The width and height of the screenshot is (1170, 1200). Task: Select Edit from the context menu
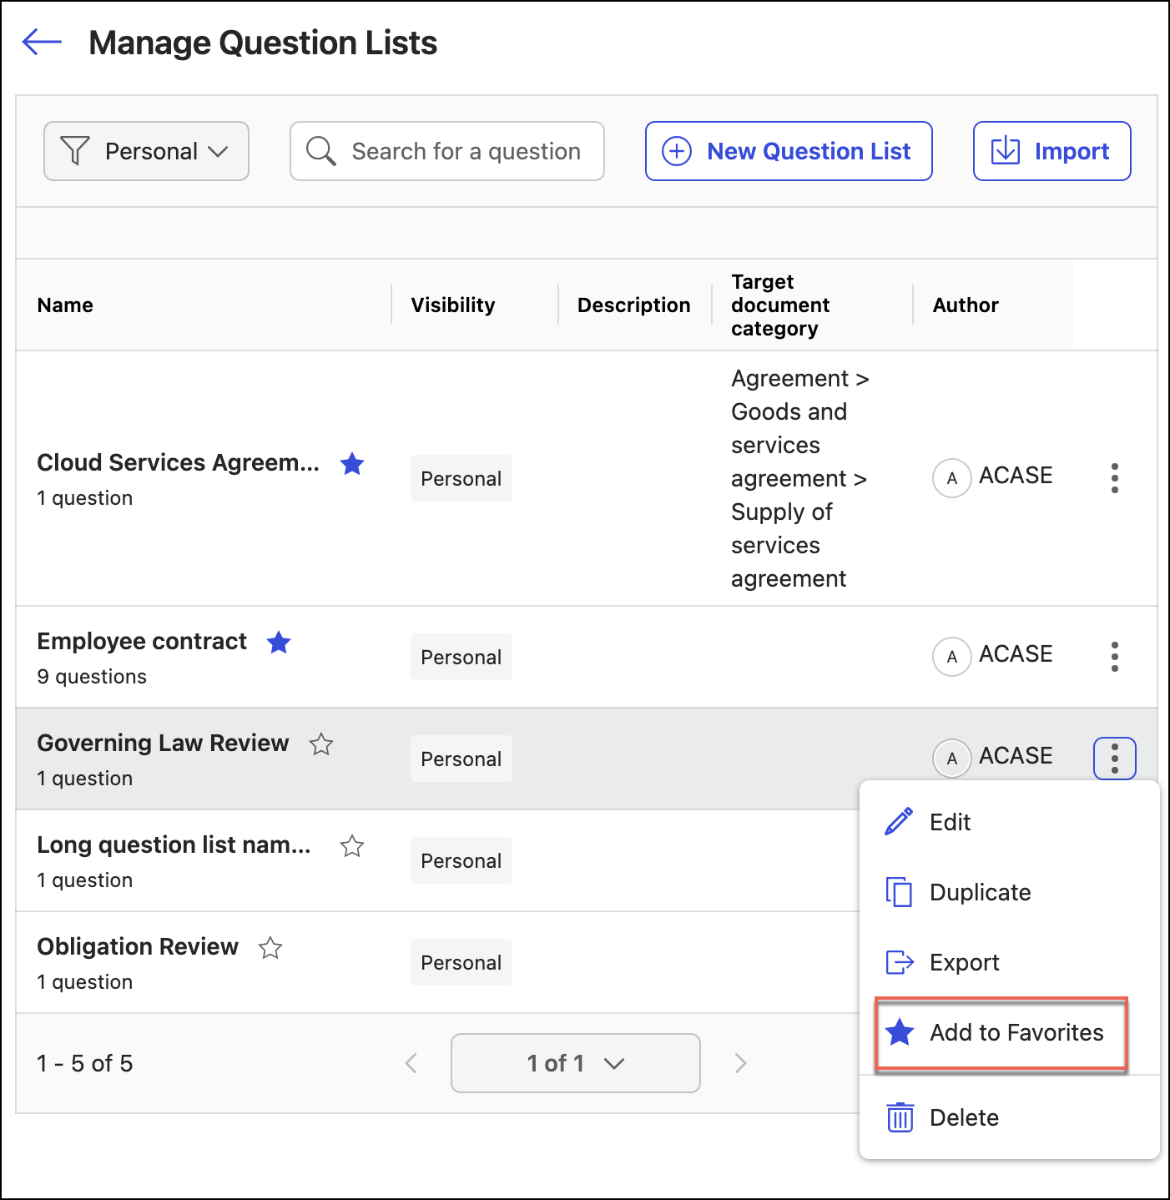[950, 822]
